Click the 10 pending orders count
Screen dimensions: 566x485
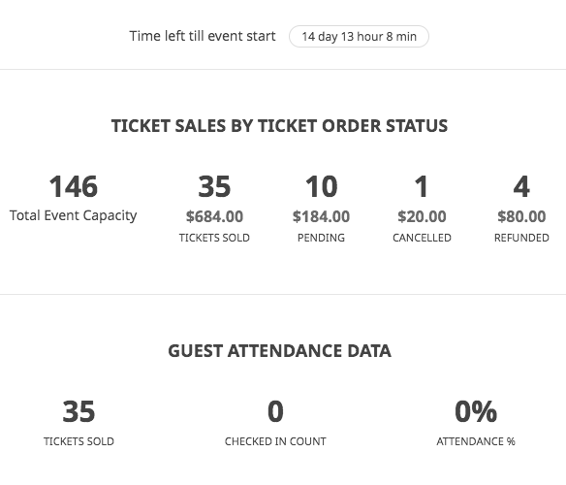pos(321,186)
